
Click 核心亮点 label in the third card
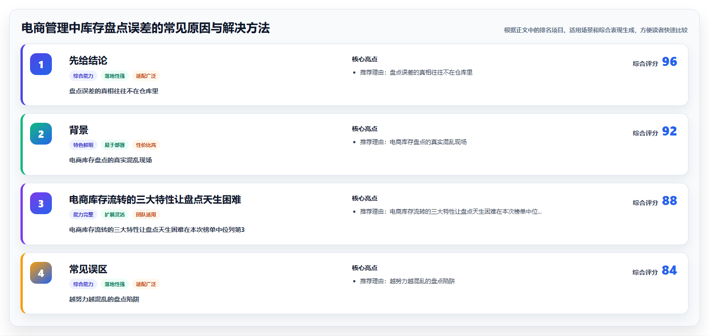click(365, 198)
